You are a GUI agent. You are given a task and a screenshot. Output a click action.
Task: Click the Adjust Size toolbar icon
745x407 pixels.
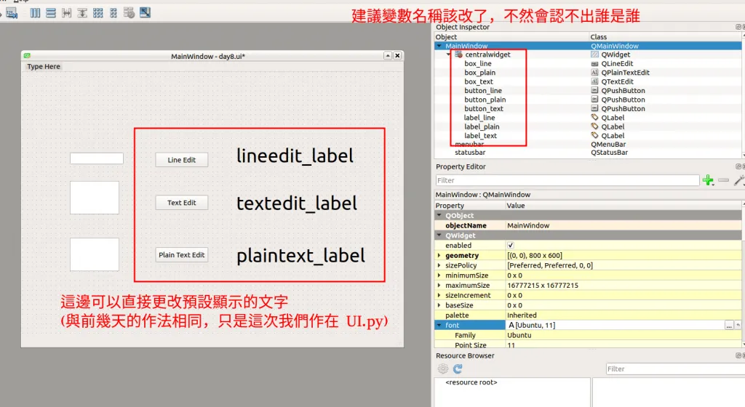pos(145,12)
